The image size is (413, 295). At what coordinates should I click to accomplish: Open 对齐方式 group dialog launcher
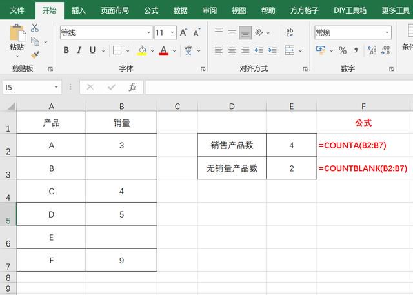(305, 69)
